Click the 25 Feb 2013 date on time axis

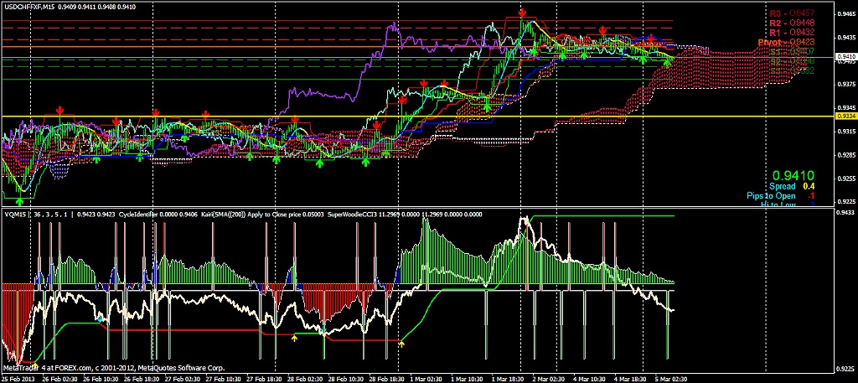[18, 378]
